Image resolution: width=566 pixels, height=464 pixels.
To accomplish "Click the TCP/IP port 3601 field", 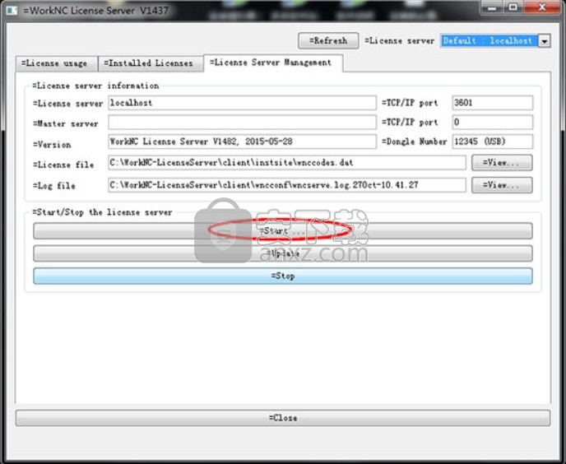I will [492, 103].
